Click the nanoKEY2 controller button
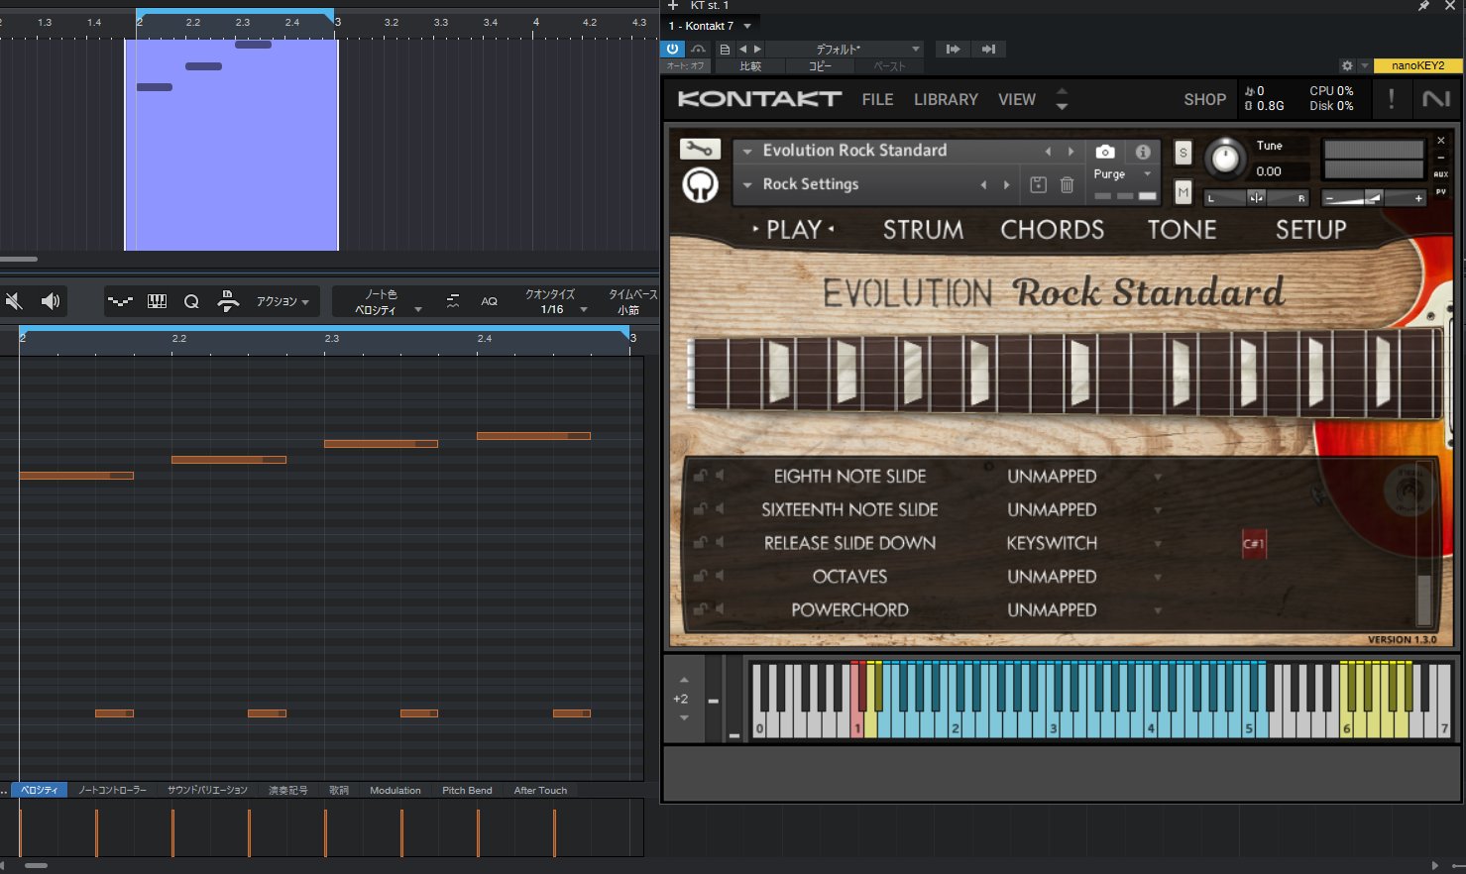 (1417, 65)
